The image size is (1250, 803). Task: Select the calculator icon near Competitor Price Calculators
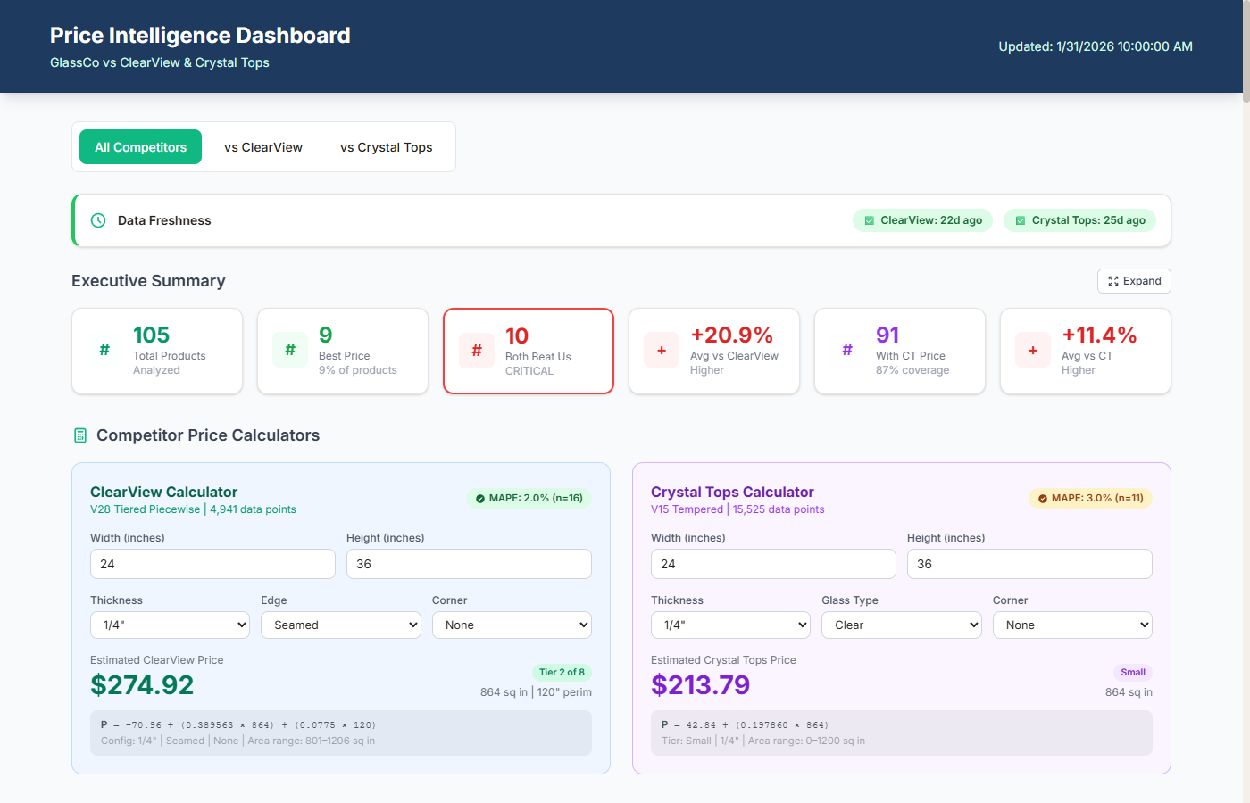tap(79, 435)
